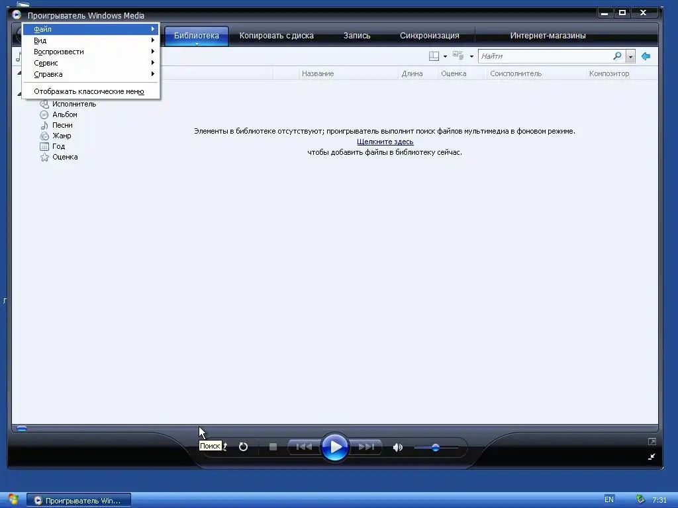Click the Песни music note icon
Viewport: 678px width, 508px height.
pos(44,125)
